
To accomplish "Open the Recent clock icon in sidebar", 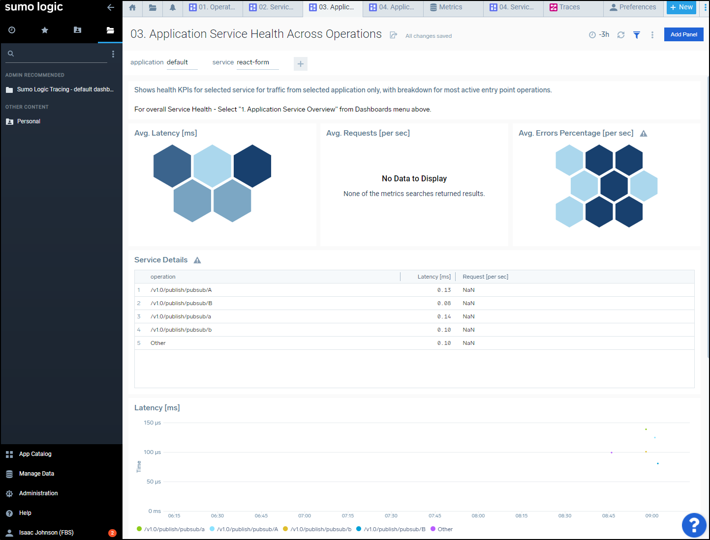I will pos(12,30).
